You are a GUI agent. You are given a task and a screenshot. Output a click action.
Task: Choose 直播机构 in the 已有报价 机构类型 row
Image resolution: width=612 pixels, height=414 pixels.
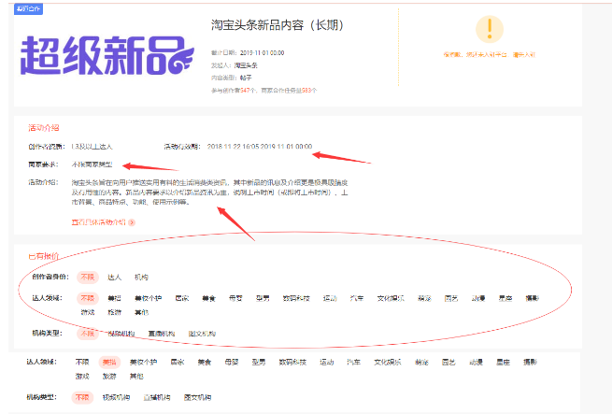pos(162,334)
